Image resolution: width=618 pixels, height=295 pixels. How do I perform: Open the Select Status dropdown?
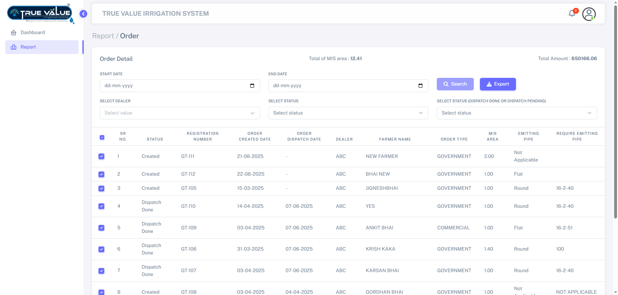tap(348, 113)
